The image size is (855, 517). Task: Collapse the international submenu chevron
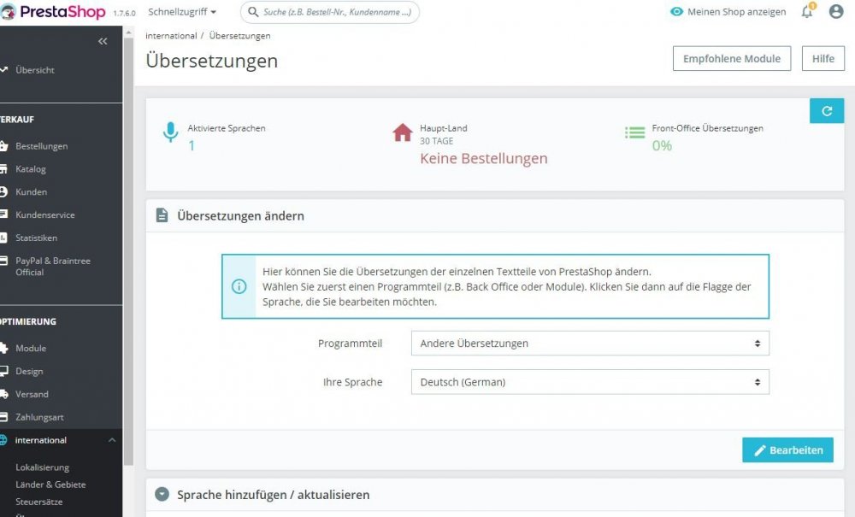click(x=112, y=439)
